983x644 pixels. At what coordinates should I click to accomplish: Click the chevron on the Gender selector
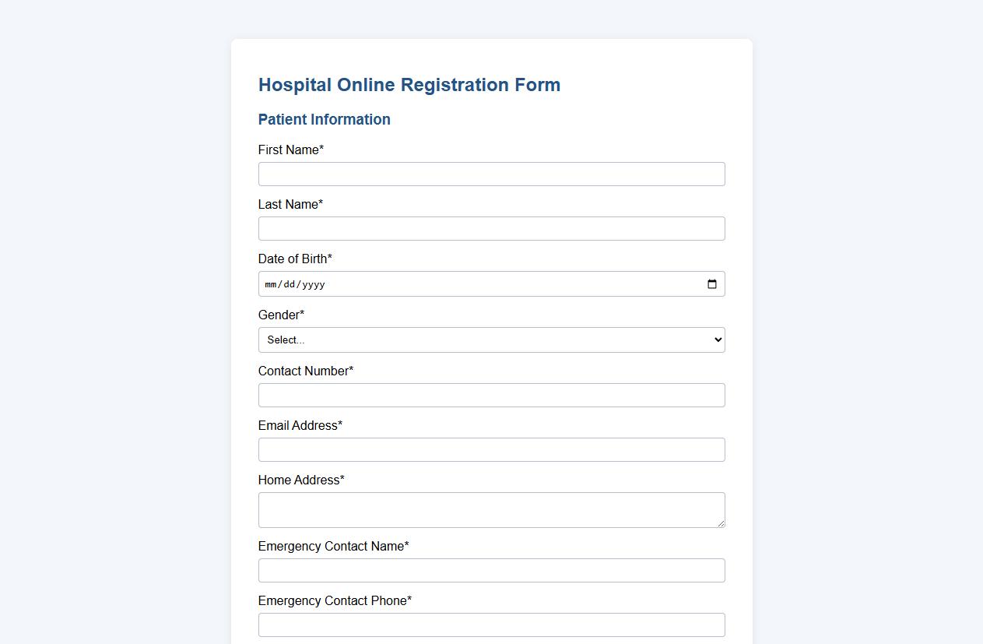tap(716, 340)
